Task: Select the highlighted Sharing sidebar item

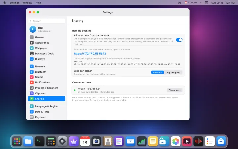Action: coord(47,99)
